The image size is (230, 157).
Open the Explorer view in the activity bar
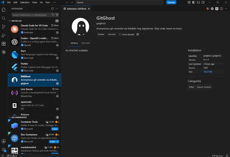(4, 10)
